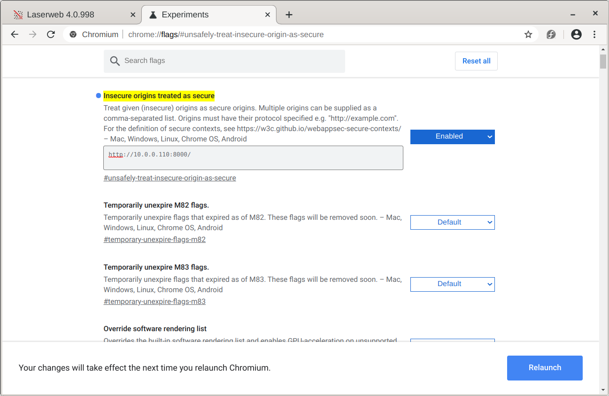
Task: Open a new tab with the plus button
Action: [289, 15]
